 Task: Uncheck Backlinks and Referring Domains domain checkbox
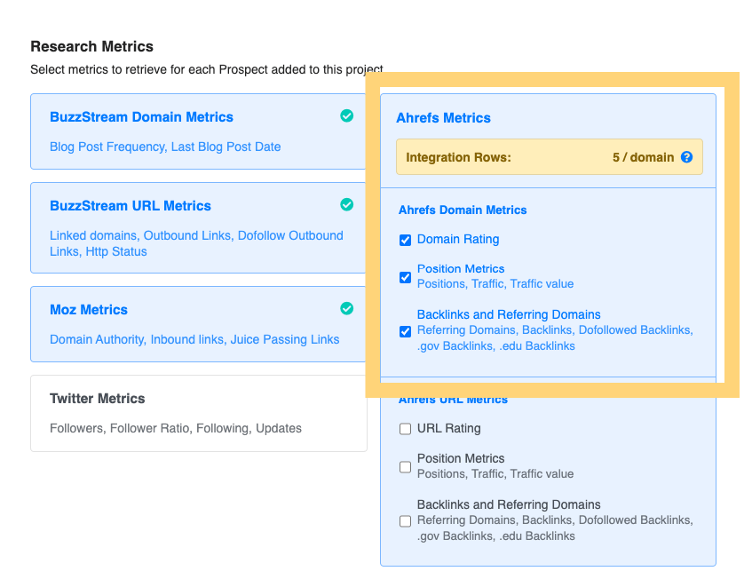(x=405, y=331)
